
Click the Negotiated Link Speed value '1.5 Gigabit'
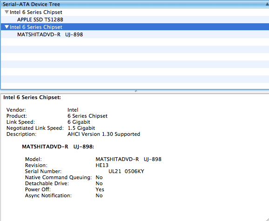(x=81, y=128)
